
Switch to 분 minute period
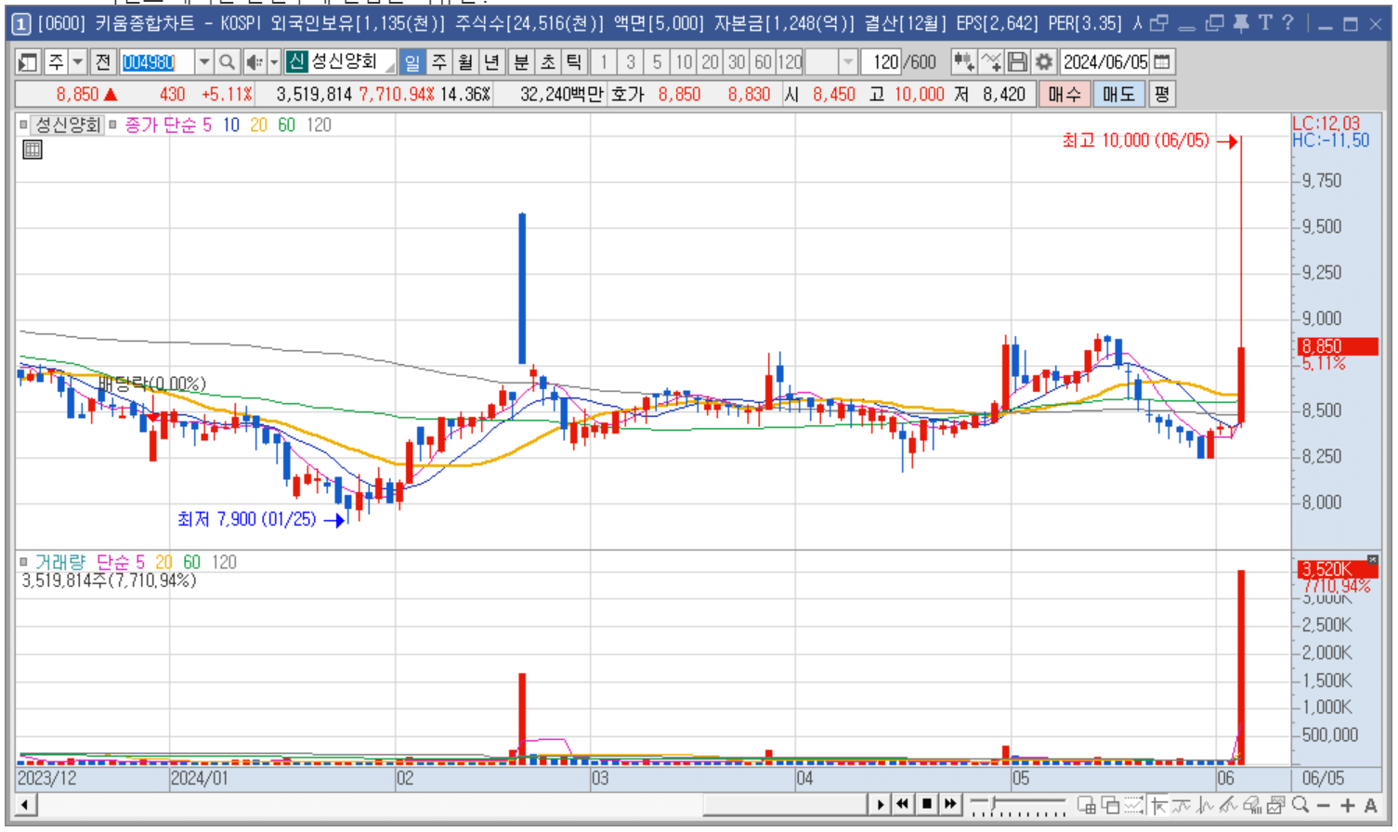tap(522, 62)
